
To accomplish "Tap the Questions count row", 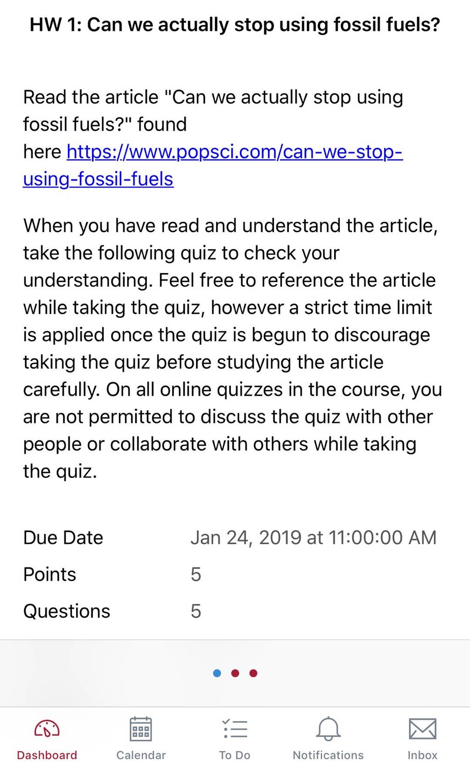I will [235, 611].
